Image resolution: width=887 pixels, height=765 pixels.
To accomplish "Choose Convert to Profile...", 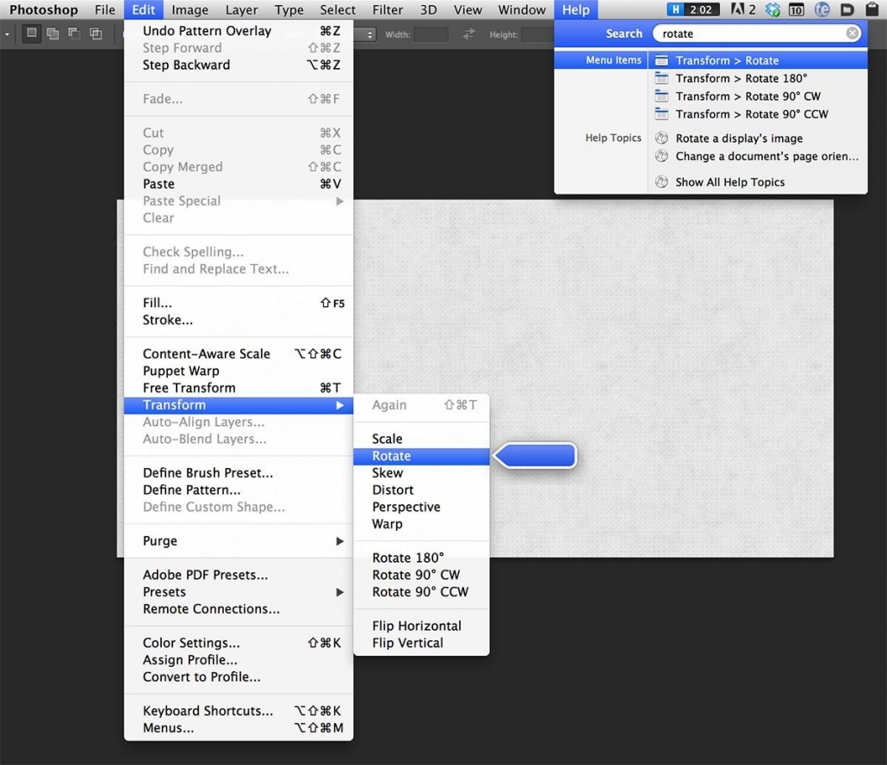I will [x=239, y=676].
